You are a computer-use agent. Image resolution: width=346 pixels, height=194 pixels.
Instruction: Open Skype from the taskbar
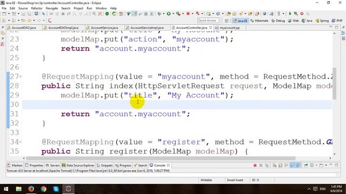[x=56, y=189]
